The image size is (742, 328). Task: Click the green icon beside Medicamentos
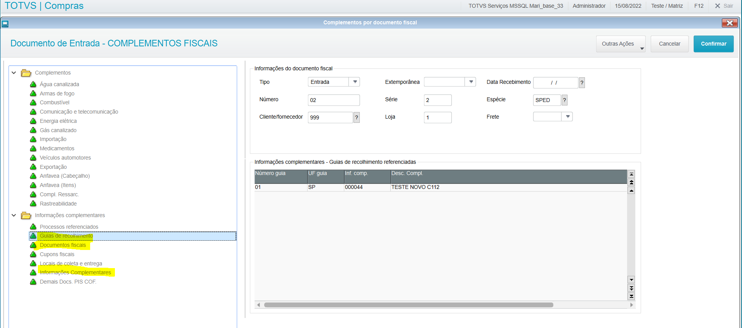click(x=33, y=148)
